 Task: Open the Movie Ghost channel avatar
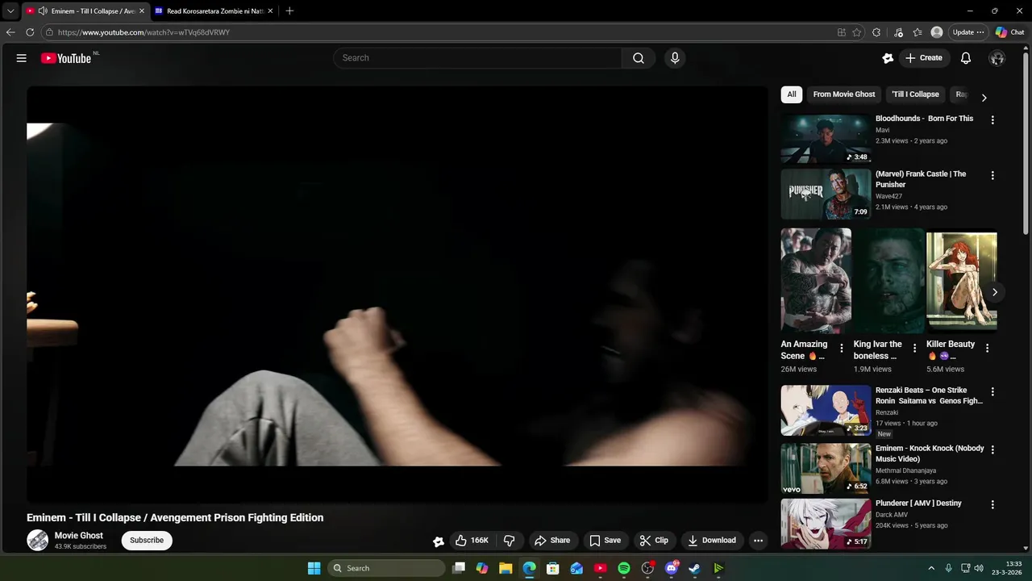point(38,541)
